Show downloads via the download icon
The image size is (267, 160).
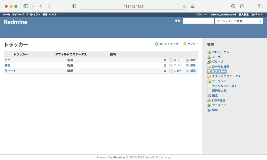pyautogui.click(x=233, y=6)
